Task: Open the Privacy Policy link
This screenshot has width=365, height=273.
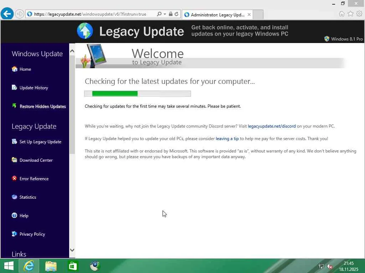Action: click(x=32, y=234)
